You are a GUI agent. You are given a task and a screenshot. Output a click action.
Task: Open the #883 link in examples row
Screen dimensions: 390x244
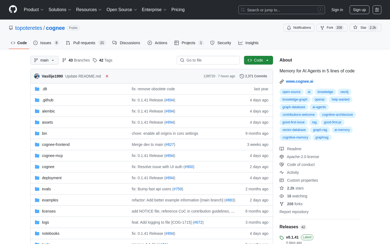point(230,200)
